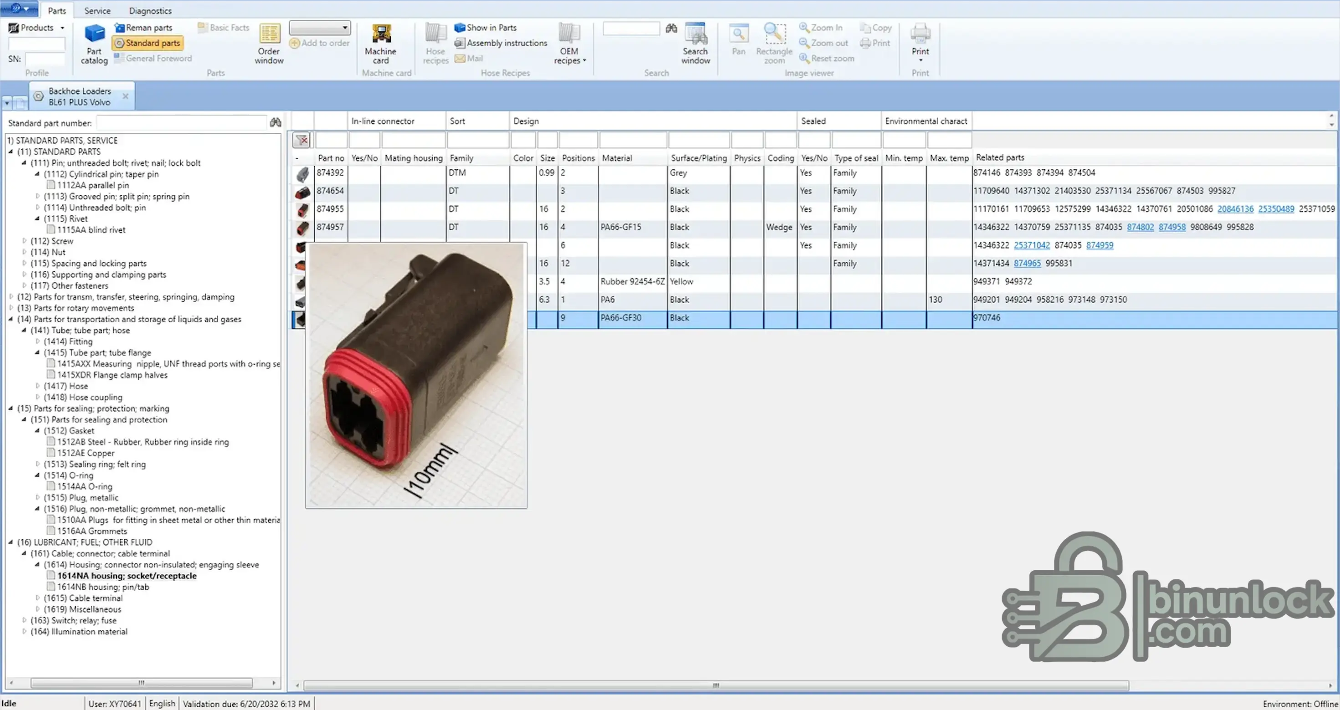
Task: Click thumbnail of part 874654
Action: (x=302, y=193)
